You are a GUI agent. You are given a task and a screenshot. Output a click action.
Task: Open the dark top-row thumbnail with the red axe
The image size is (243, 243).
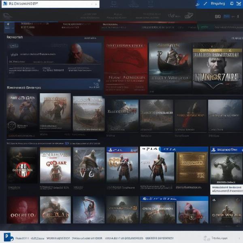(191, 116)
